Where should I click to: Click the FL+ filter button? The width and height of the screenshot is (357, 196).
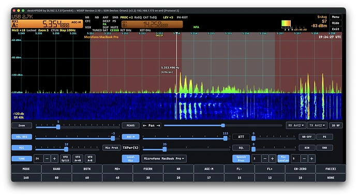(270, 169)
